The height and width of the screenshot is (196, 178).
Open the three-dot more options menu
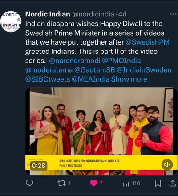click(173, 14)
